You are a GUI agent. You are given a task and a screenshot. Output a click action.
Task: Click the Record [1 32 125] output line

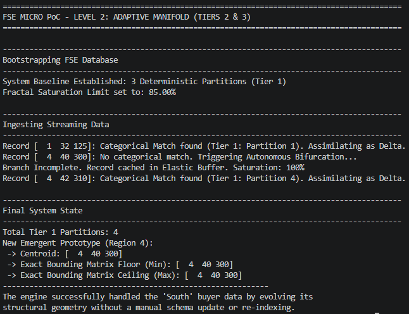coord(204,146)
